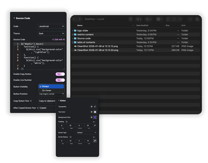Select the 'restrict content' folder name
The image size is (208, 163).
tap(85, 35)
